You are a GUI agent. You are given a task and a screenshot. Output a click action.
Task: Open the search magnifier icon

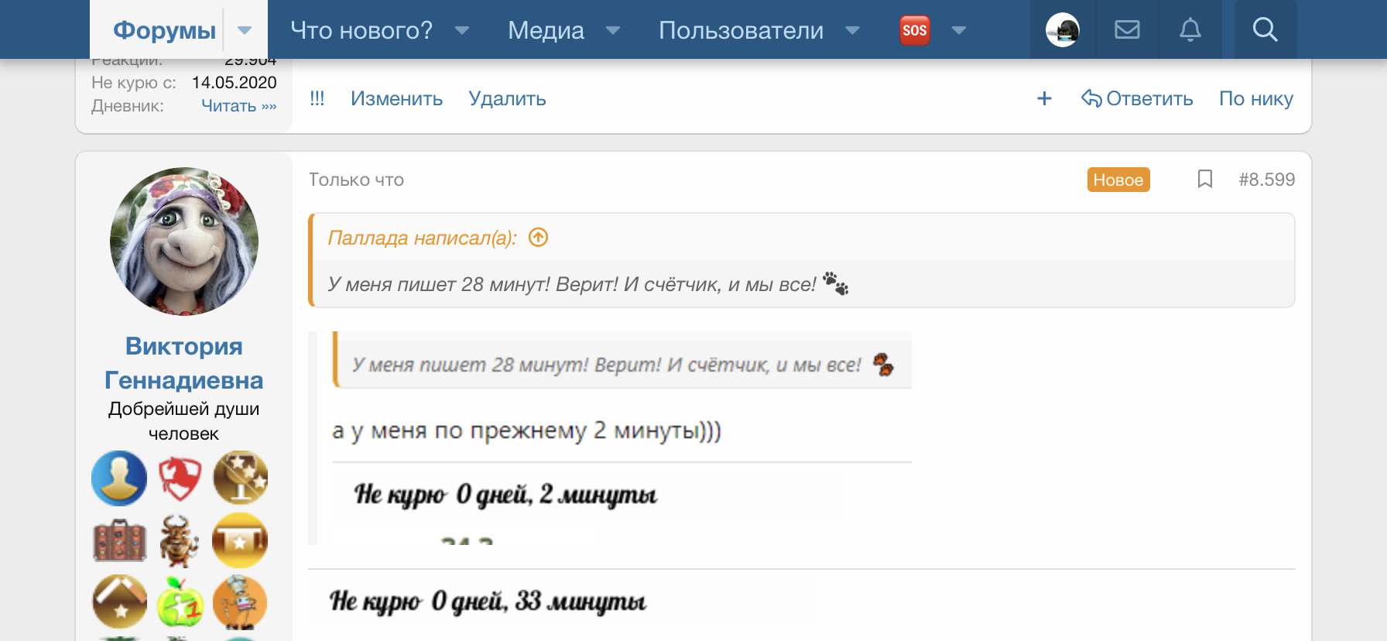1265,30
